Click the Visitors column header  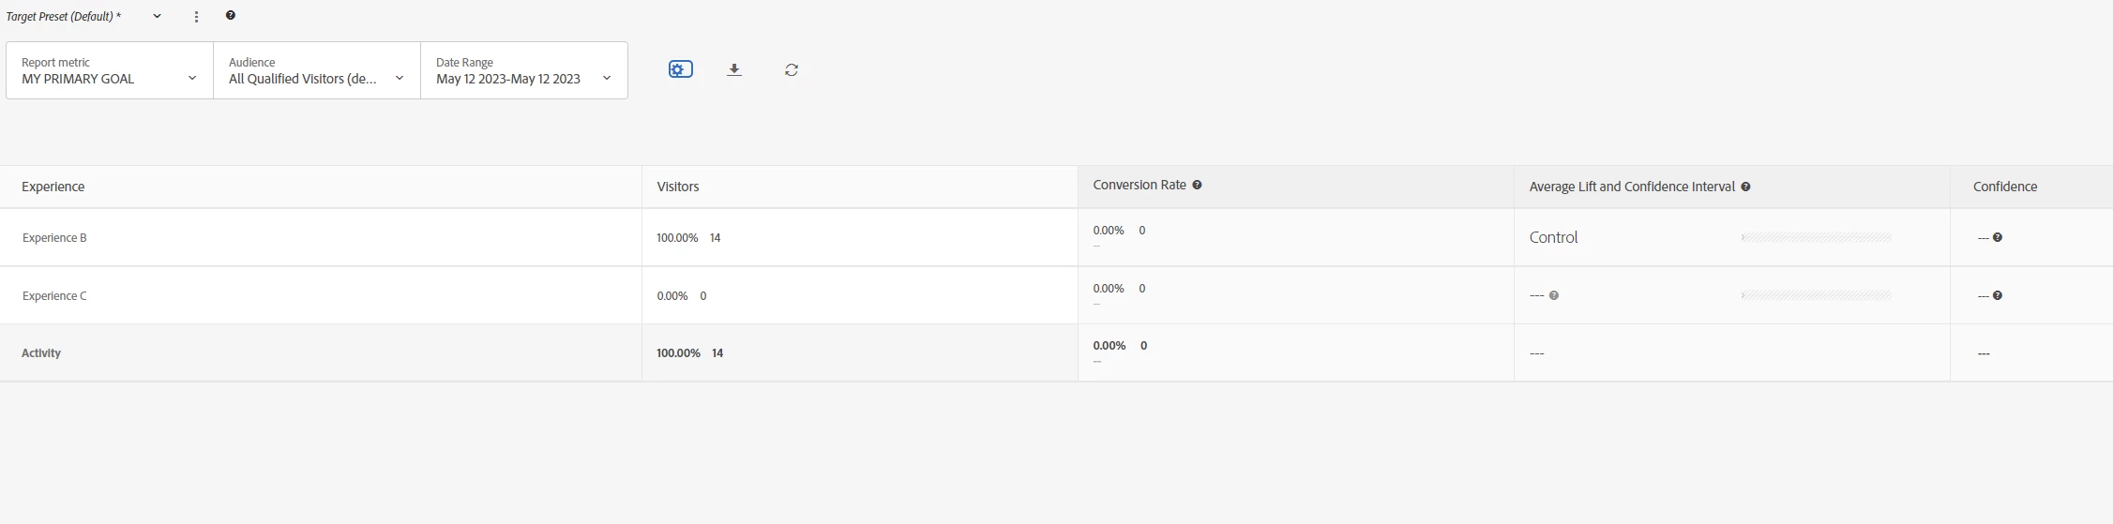click(678, 187)
